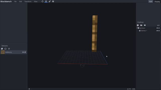Click the X icon in status bar
Viewport: 161px width, 90px height.
[x=29, y=89]
